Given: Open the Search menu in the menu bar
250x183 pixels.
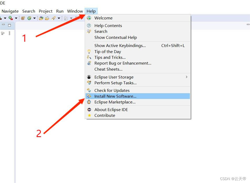Looking at the screenshot, I should 29,11.
